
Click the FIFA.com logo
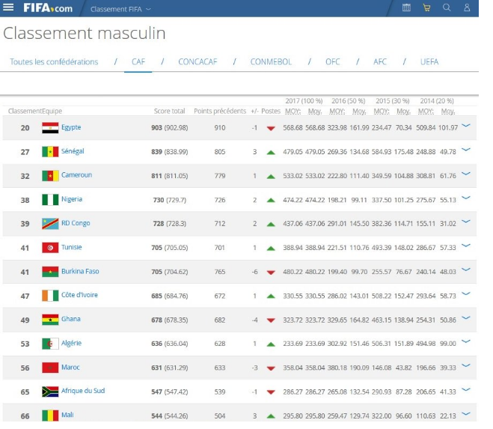coord(48,8)
